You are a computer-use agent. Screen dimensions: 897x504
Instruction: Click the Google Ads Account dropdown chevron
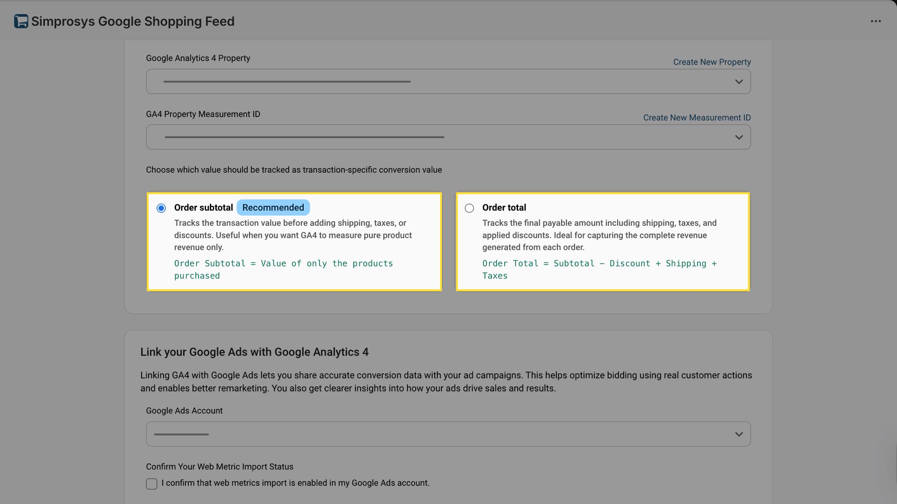(739, 434)
